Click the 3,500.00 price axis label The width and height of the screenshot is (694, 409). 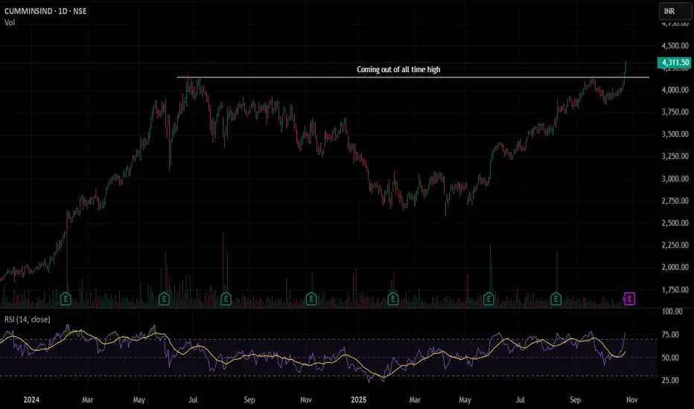[675, 134]
